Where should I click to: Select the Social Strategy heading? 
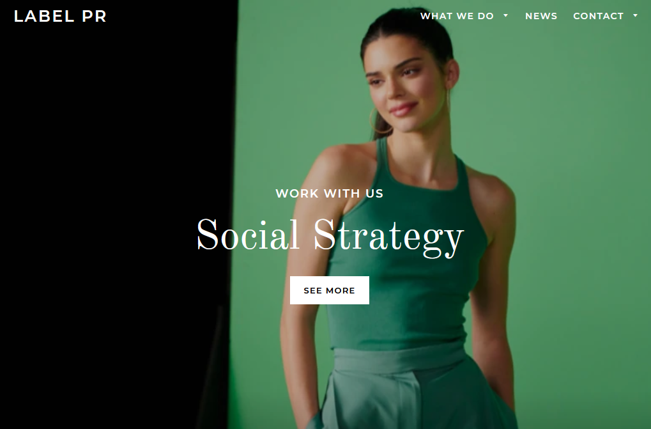330,236
